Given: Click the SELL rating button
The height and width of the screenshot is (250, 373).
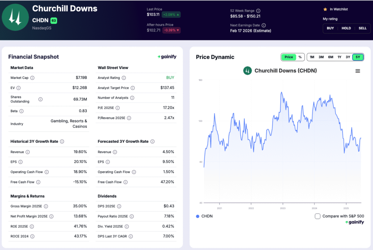Looking at the screenshot, I should pos(362,28).
